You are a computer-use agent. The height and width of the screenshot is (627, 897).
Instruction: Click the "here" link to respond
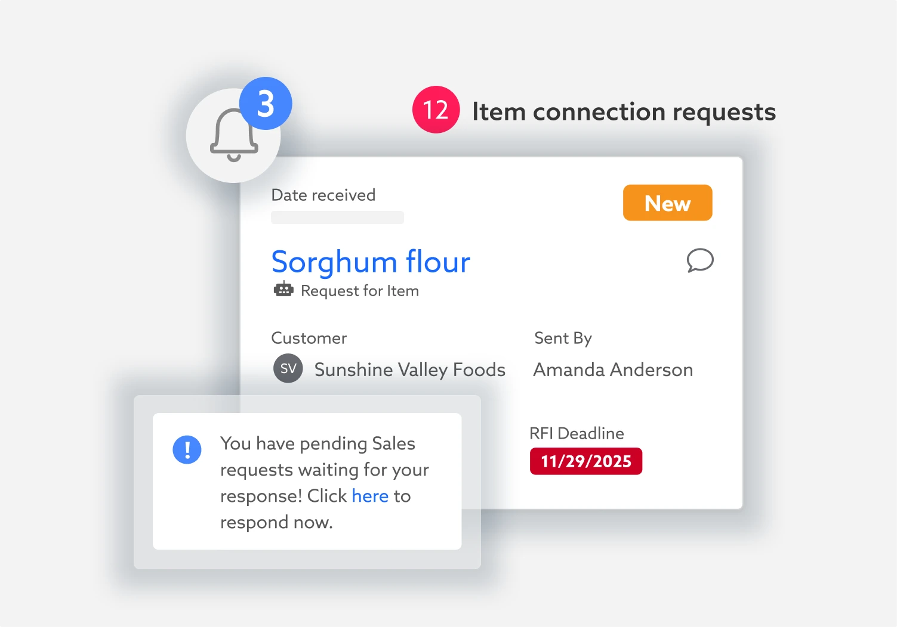pos(370,496)
